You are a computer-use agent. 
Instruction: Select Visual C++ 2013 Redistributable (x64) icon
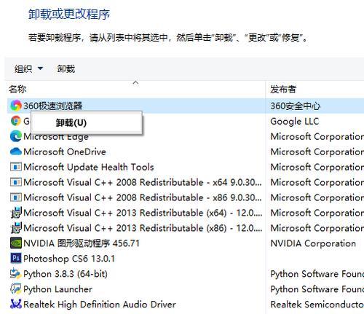[16, 213]
